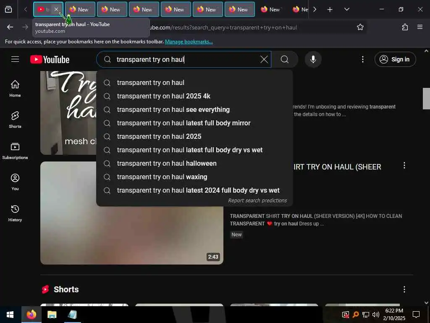Start voice search with microphone
This screenshot has height=323, width=430.
coord(313,59)
